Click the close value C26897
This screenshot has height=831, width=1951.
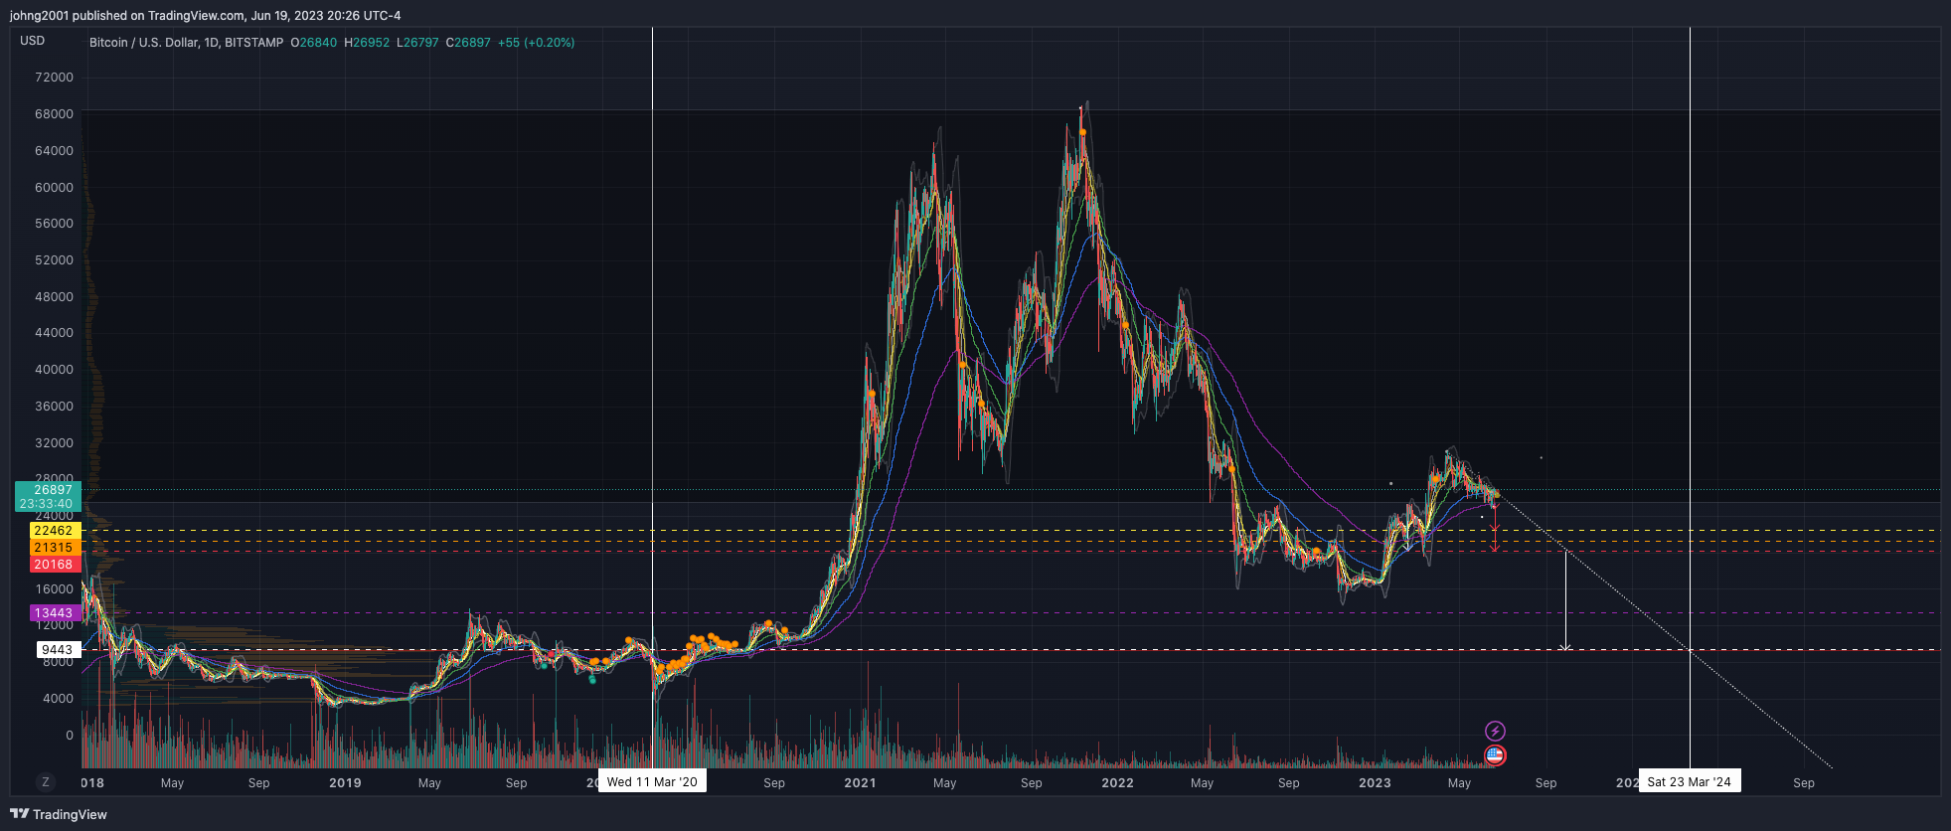(x=468, y=43)
